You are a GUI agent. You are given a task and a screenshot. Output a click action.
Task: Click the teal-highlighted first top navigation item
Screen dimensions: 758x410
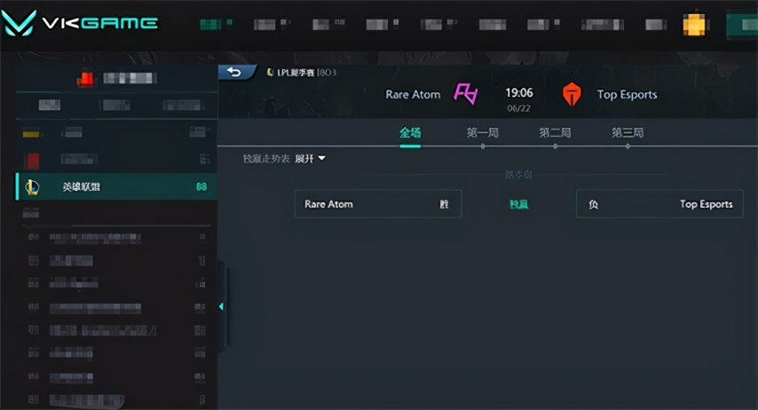coord(216,24)
